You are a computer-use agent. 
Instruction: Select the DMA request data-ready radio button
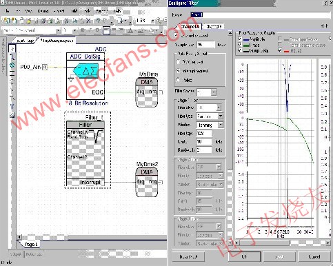tap(178, 62)
